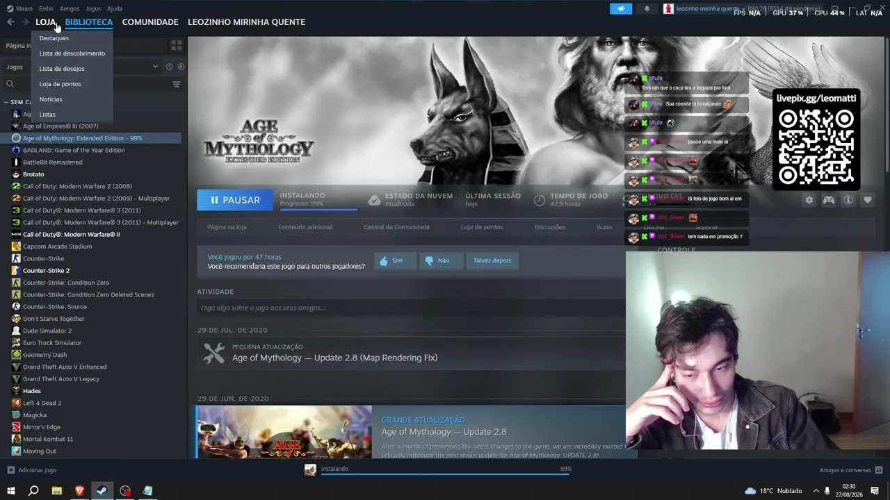Open File Explorer from taskbar
The image size is (890, 500).
pyautogui.click(x=57, y=491)
